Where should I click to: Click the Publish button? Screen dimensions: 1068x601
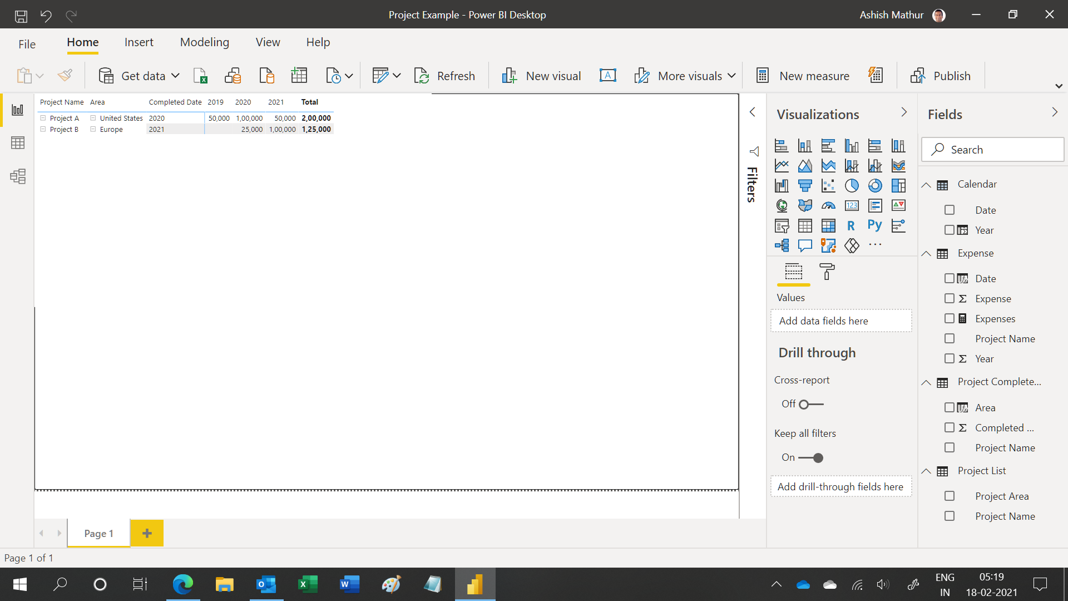(x=941, y=76)
